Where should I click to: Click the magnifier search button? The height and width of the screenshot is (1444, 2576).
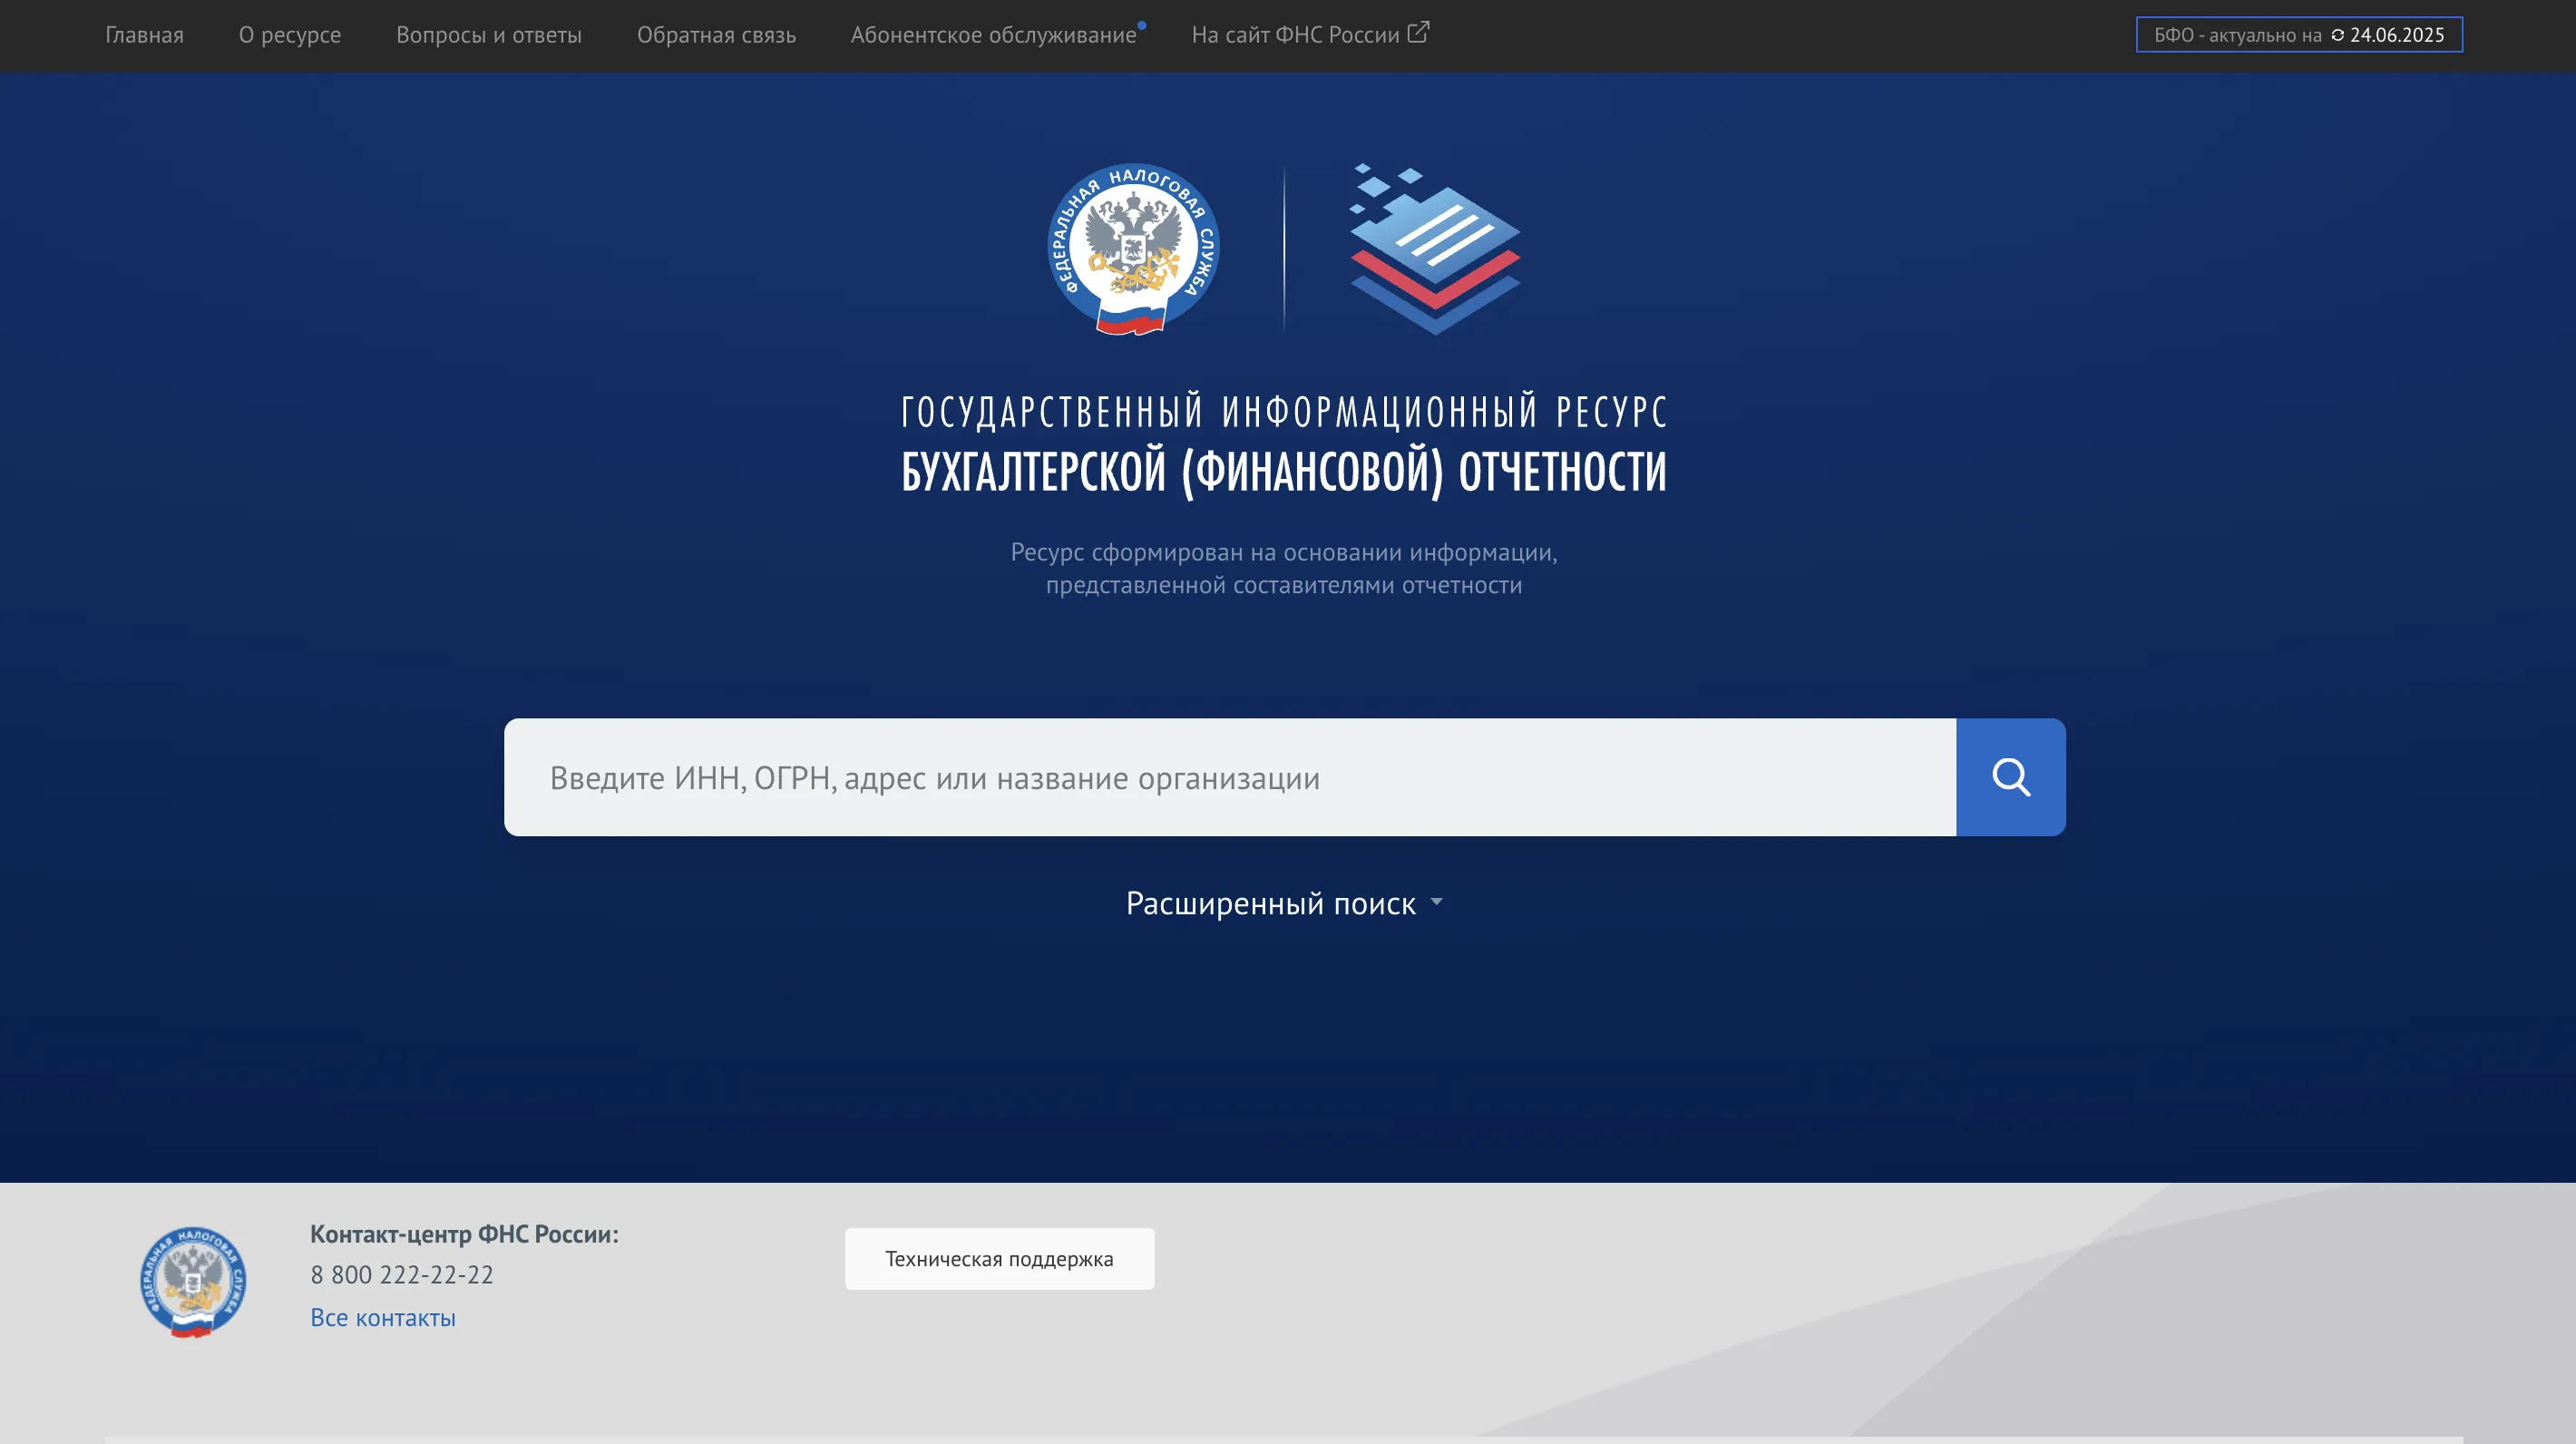(x=2010, y=777)
